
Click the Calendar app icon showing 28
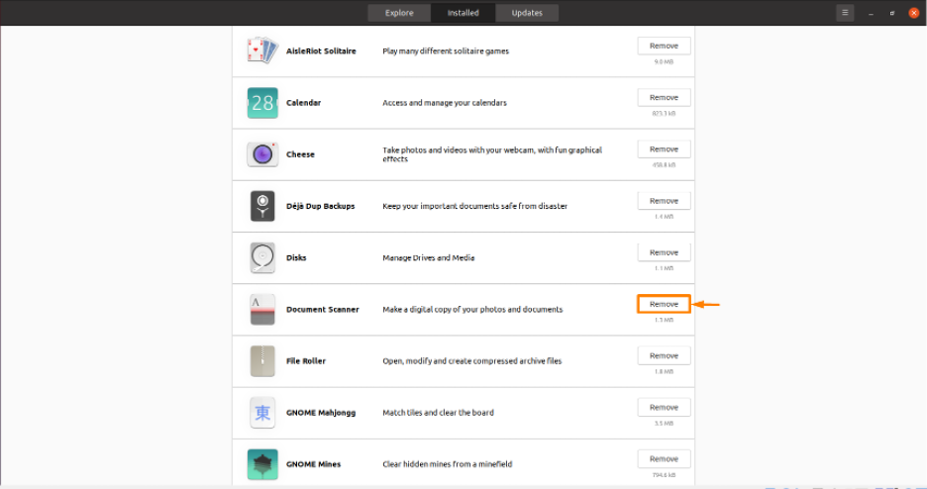262,103
